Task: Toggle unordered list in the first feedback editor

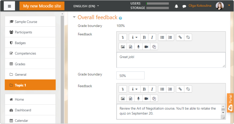Action: tap(162, 37)
